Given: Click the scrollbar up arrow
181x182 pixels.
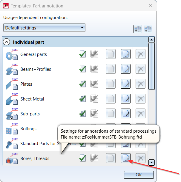Looking at the screenshot, I should [151, 40].
